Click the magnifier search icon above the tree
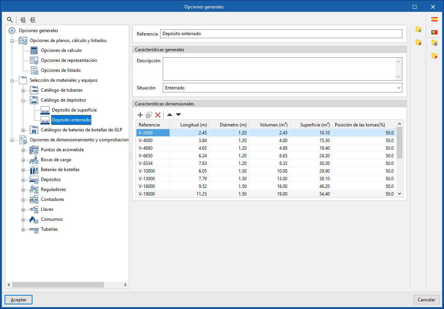444x309 pixels. (x=10, y=20)
